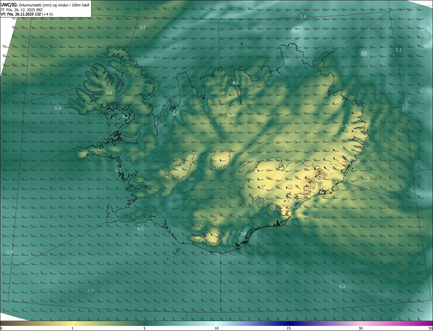Click the 6.1 value label
Image resolution: width=433 pixels, height=331 pixels.
[x=118, y=170]
